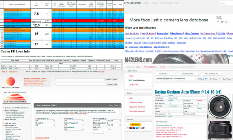
Task: Click the Focal length help icon
Action: [x=105, y=118]
